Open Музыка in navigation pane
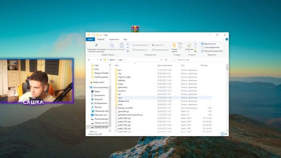Viewport: 281px width, 158px height. click(96, 107)
